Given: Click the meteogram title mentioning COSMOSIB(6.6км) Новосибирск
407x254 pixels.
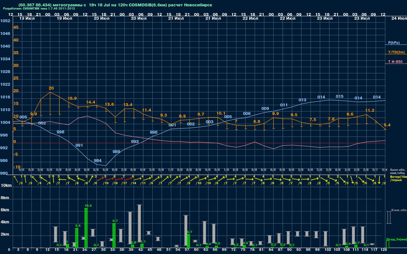Looking at the screenshot, I should [115, 5].
